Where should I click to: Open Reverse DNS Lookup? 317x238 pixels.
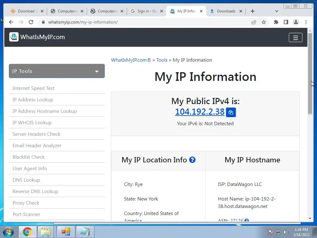35,192
